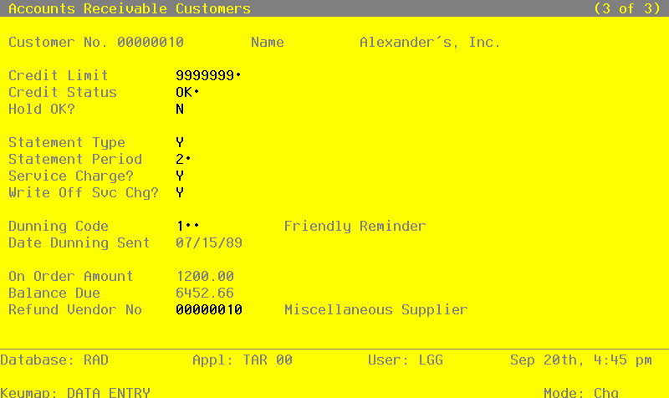Click the On Order Amount value 1200.00
This screenshot has height=398, width=669.
[x=205, y=277]
